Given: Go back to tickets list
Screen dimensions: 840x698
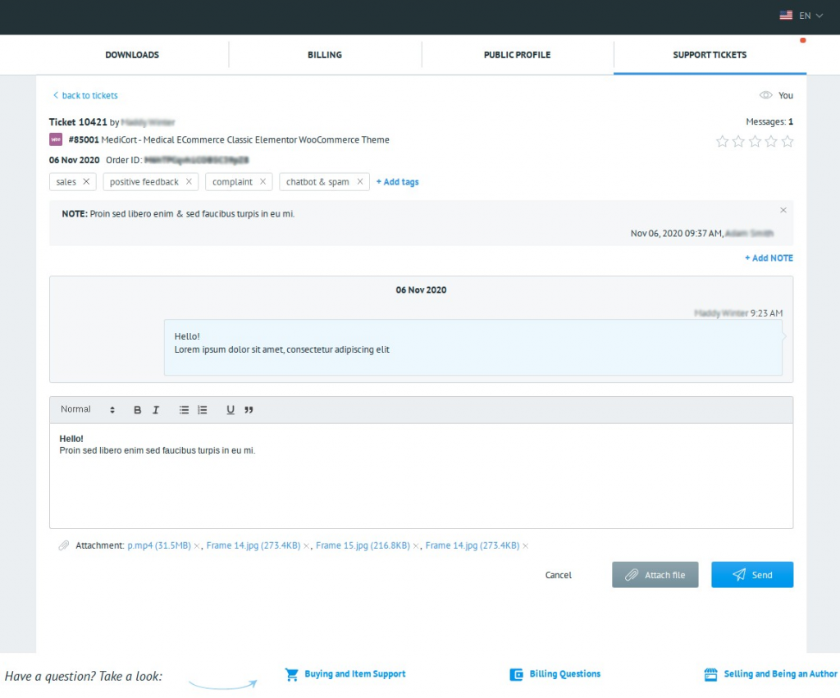Looking at the screenshot, I should 85,95.
